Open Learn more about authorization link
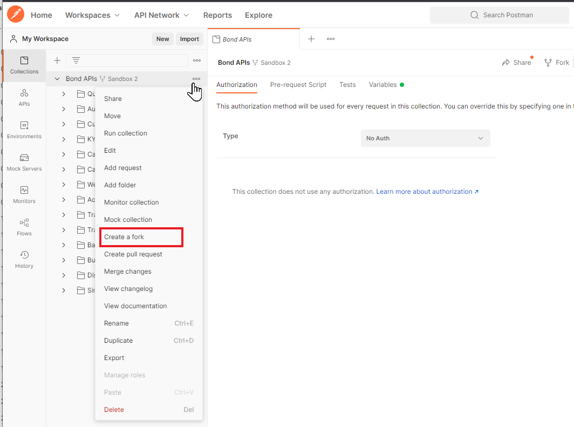The width and height of the screenshot is (574, 427). (x=427, y=192)
